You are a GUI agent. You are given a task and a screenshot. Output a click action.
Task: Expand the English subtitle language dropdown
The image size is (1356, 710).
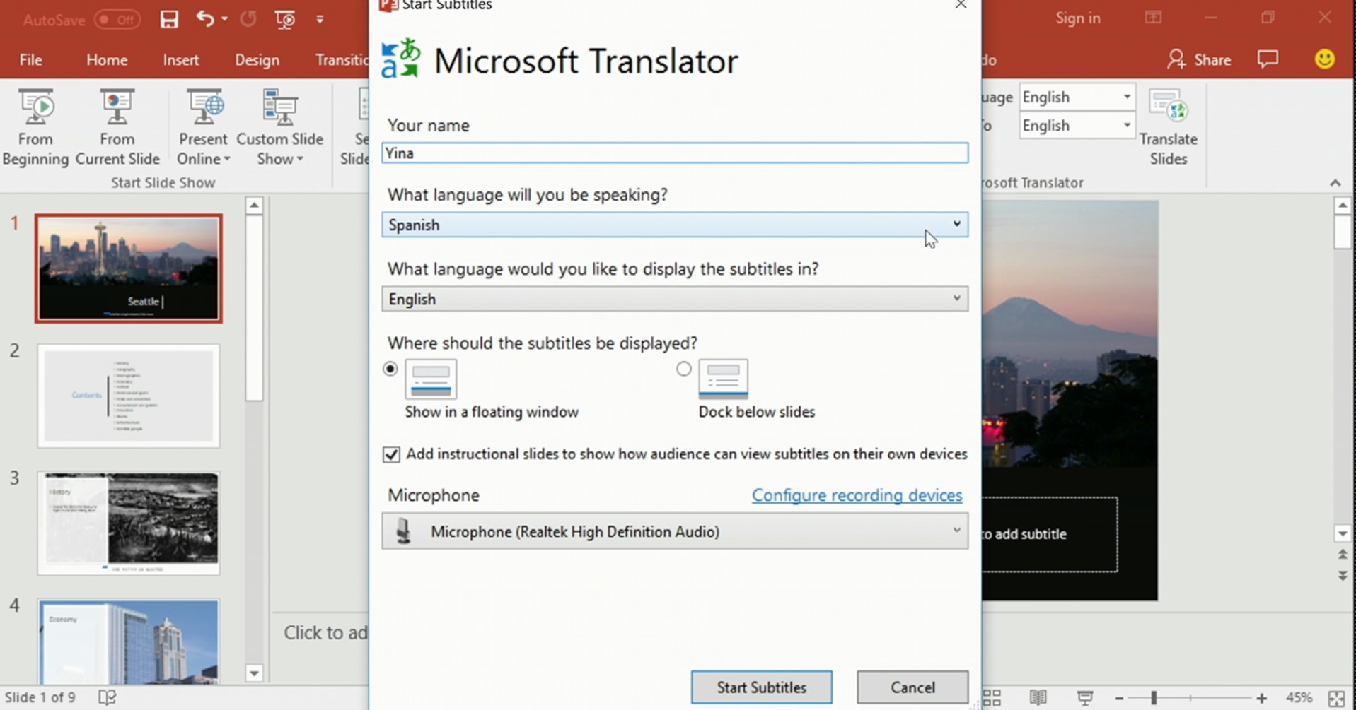tap(674, 299)
